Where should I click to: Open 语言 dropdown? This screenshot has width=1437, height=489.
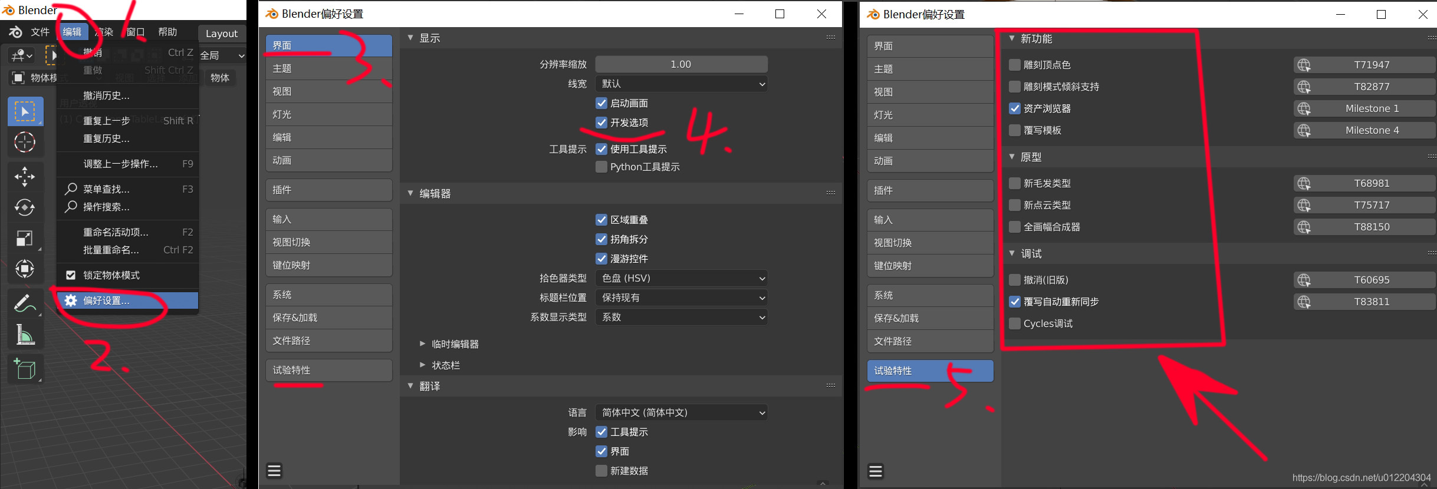tap(682, 412)
